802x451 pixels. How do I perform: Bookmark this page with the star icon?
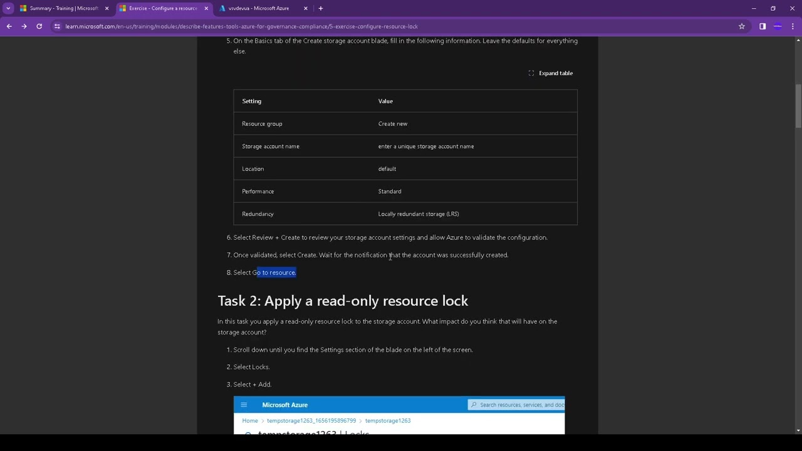(742, 26)
